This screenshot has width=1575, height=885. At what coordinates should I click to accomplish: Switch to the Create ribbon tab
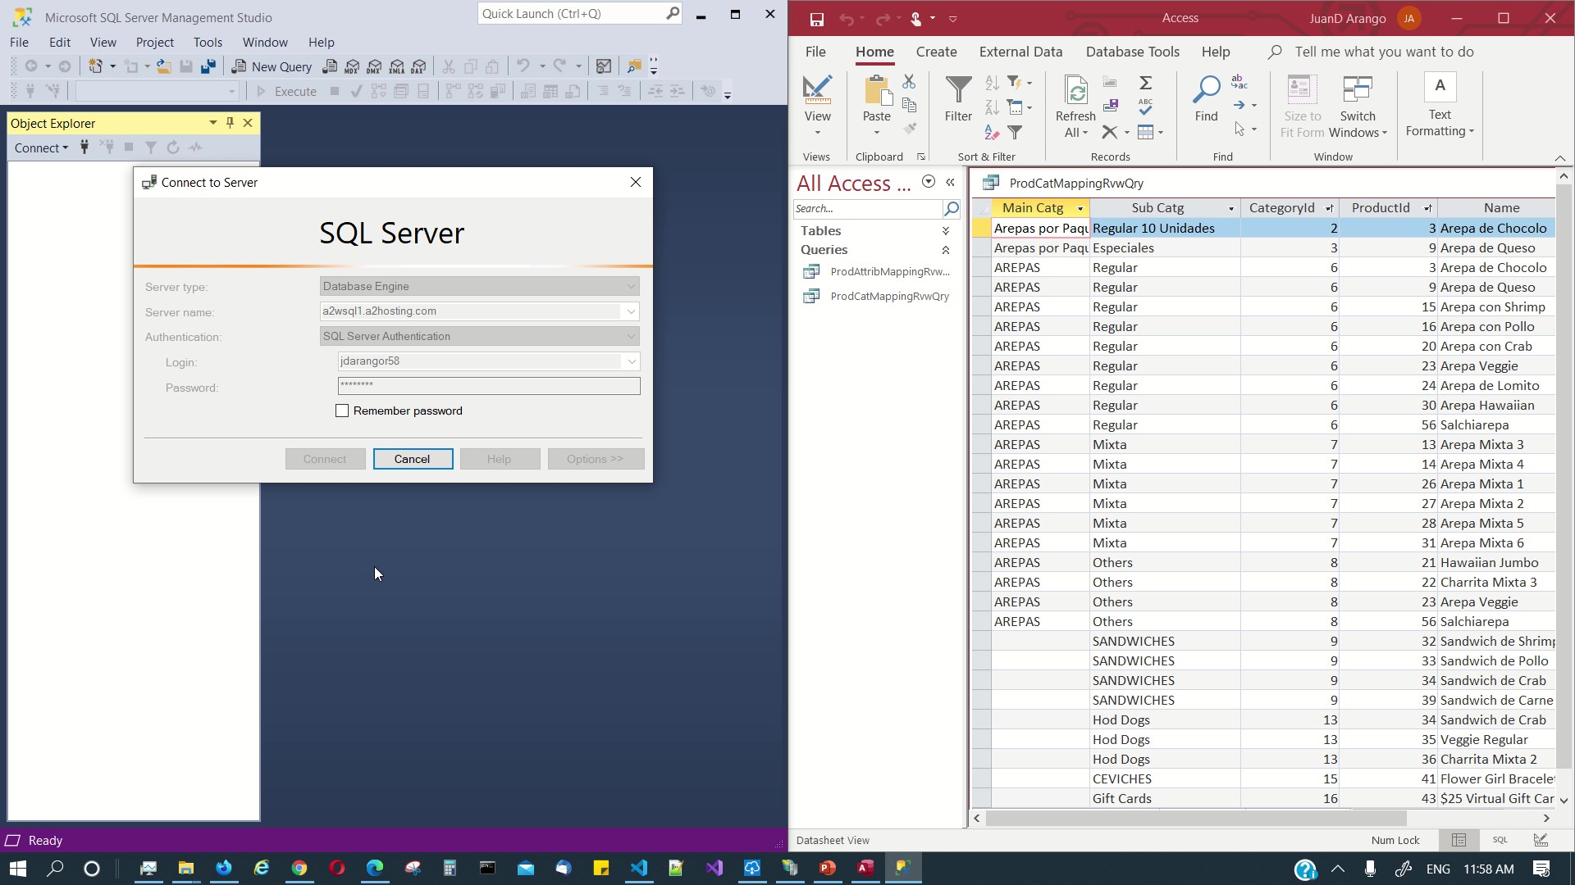936,52
